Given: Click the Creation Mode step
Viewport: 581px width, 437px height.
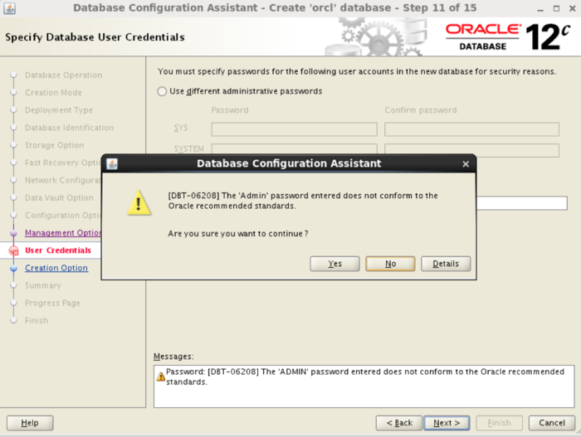Looking at the screenshot, I should click(53, 93).
